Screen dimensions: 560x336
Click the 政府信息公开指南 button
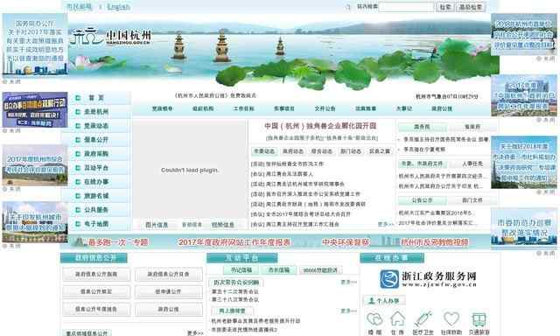(96, 274)
